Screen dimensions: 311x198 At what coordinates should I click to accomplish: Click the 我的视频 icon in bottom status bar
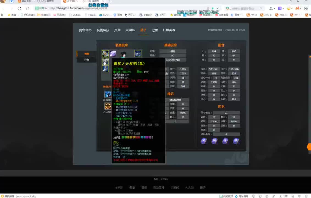pos(221,196)
